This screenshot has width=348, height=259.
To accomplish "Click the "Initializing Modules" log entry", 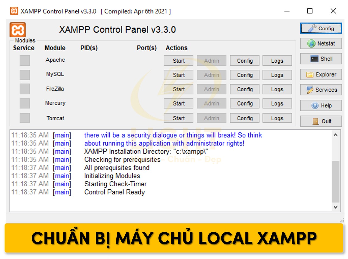I will click(x=112, y=176).
